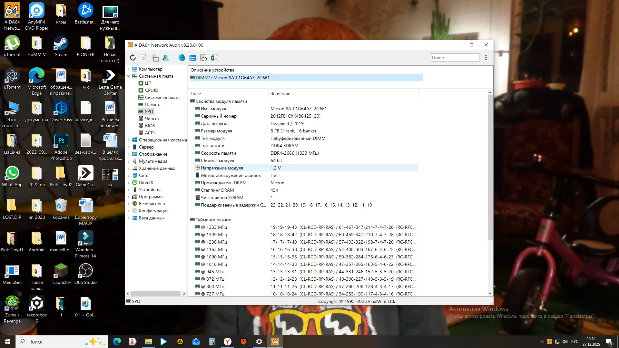This screenshot has height=348, width=619.
Task: Click the Refresh toolbar icon
Action: pyautogui.click(x=133, y=58)
